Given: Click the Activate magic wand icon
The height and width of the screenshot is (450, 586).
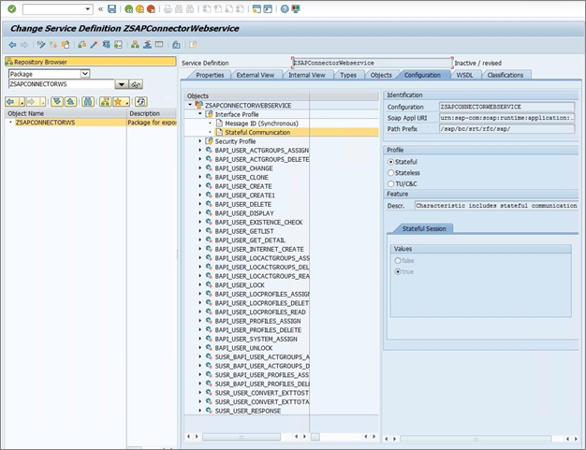Looking at the screenshot, I should (x=95, y=44).
